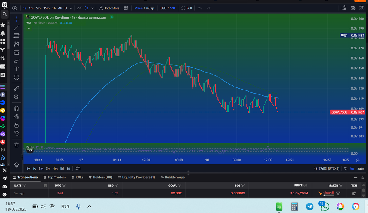Image resolution: width=368 pixels, height=213 pixels.
Task: Open gainers and losers arrows icon
Action: point(3,58)
